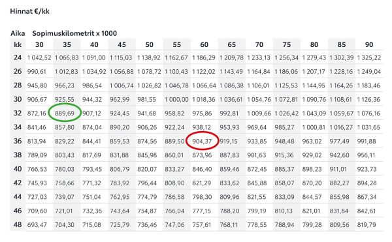This screenshot has width=392, height=242.
Task: Click the 90 column header
Action: click(x=369, y=44)
